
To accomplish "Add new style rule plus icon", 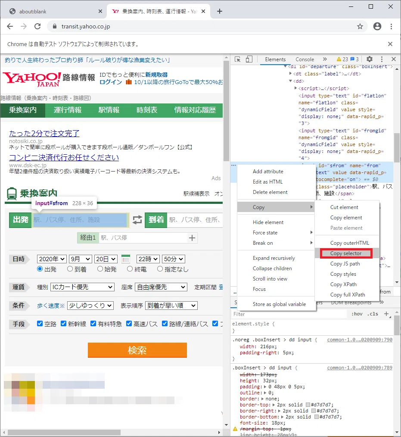I will coord(386,314).
